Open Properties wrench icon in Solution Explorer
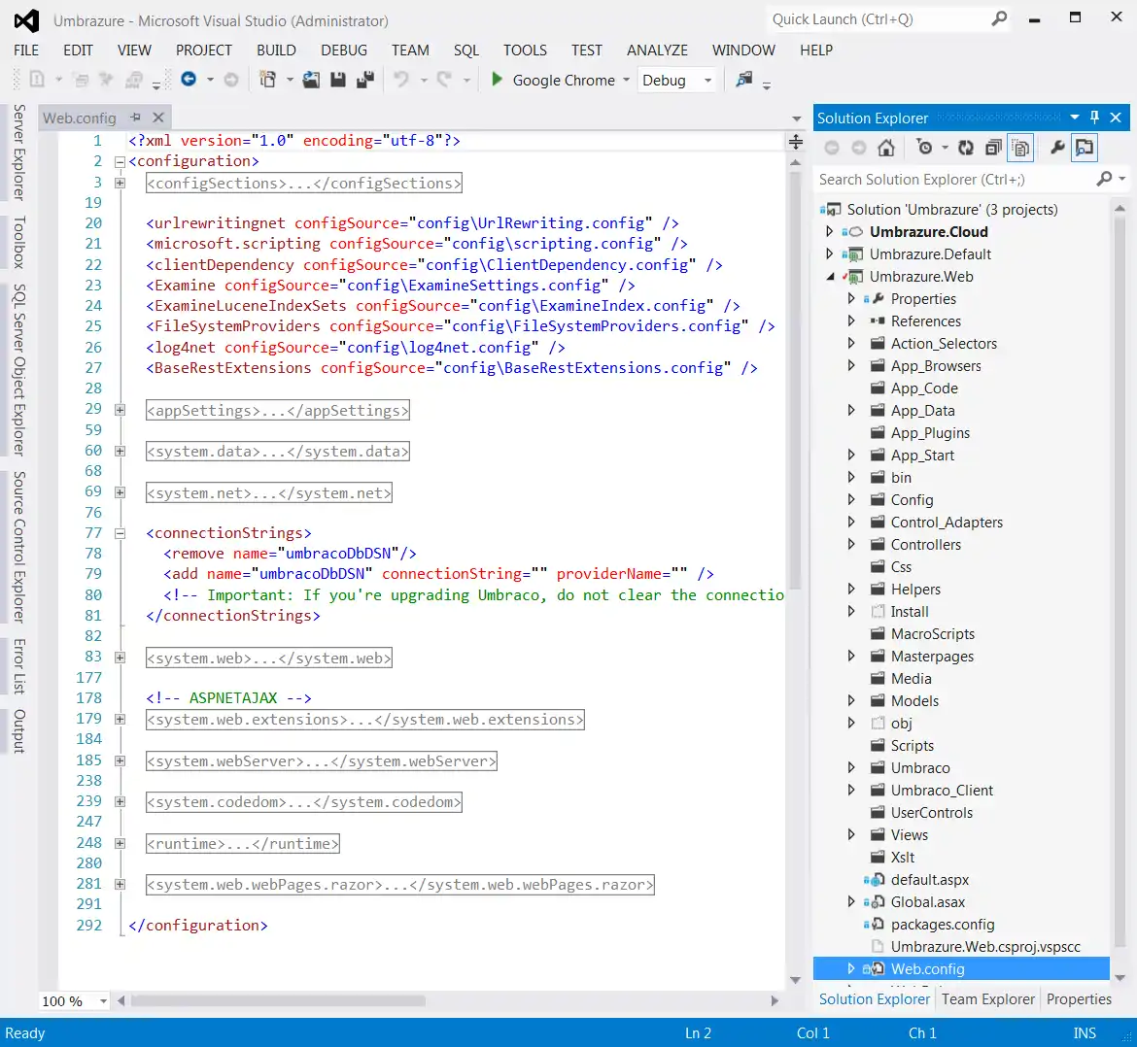 click(1058, 148)
